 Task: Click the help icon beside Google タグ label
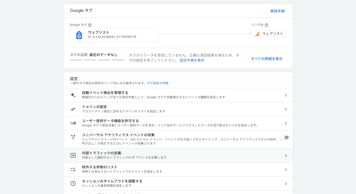point(90,25)
